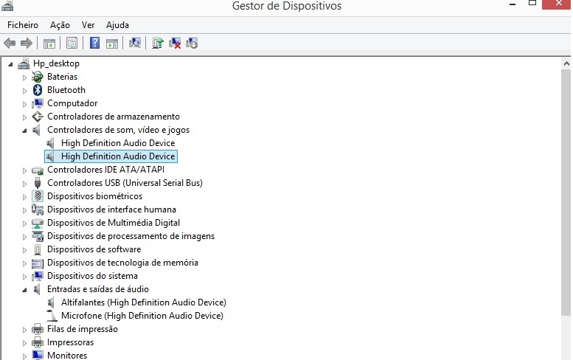Scan for hardware changes via toolbar icon
The width and height of the screenshot is (573, 360).
[134, 43]
